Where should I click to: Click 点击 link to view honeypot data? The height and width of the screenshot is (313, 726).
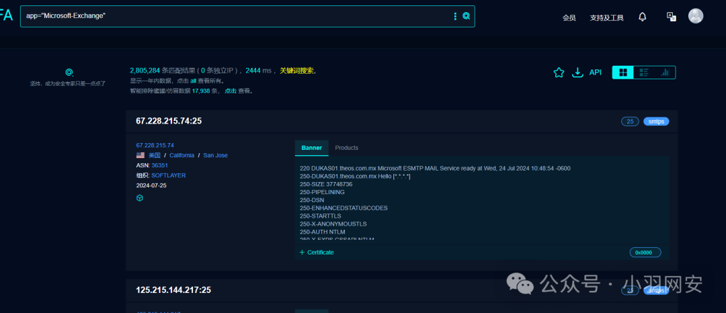point(231,91)
